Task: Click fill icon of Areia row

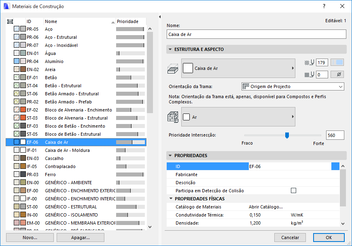Action: pos(17,69)
